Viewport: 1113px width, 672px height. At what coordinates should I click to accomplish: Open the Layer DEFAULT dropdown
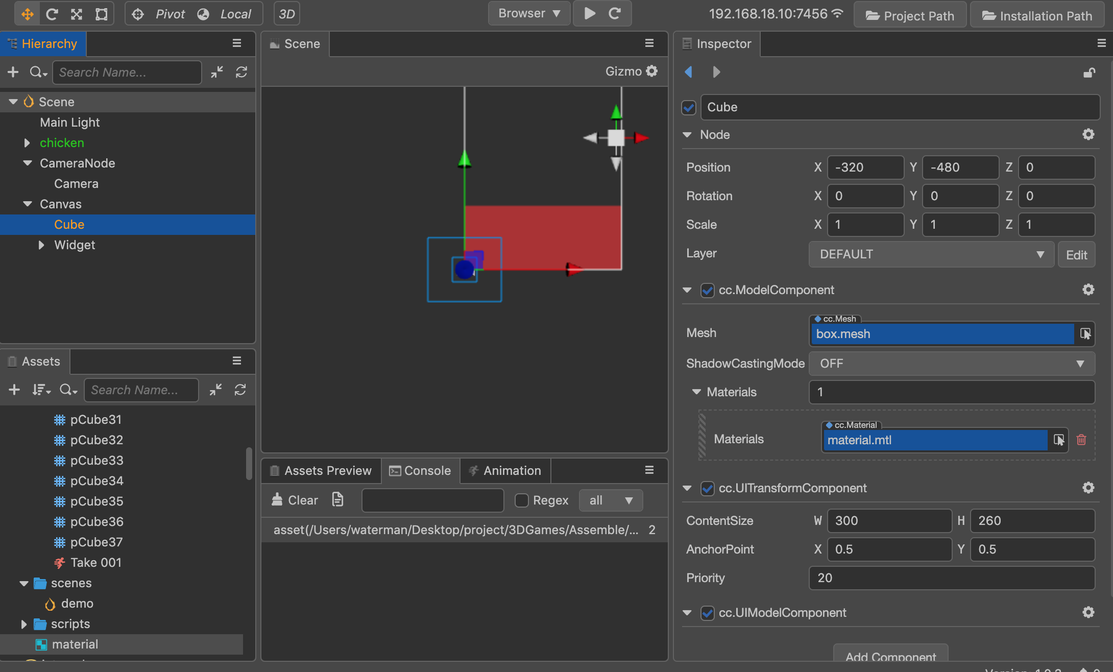(x=931, y=254)
